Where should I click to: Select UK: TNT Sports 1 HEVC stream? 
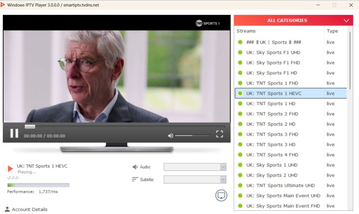point(291,93)
